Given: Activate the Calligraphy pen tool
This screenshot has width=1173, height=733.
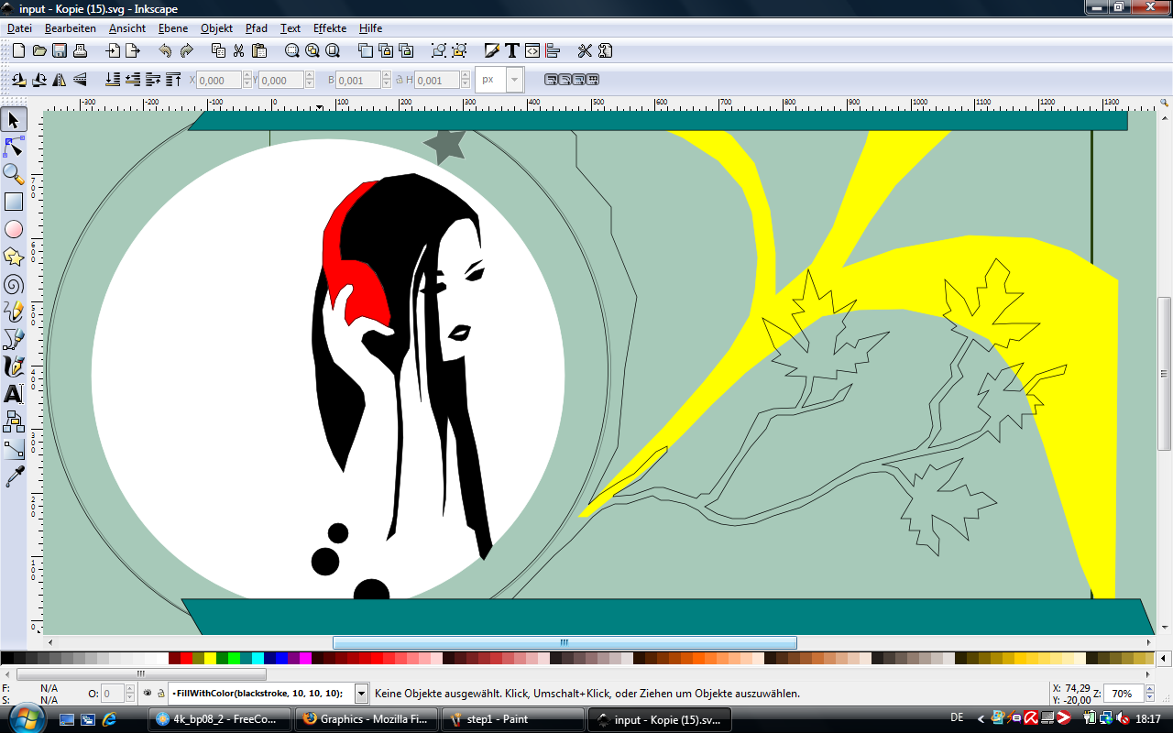Looking at the screenshot, I should (x=14, y=366).
